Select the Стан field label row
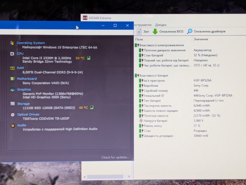The width and height of the screenshot is (246, 185). (147, 131)
